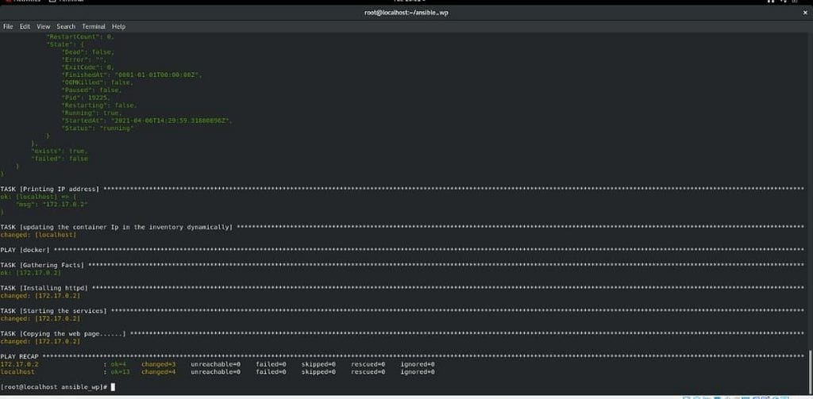Click the '"Dead": false' line
This screenshot has height=399, width=813.
pos(88,52)
